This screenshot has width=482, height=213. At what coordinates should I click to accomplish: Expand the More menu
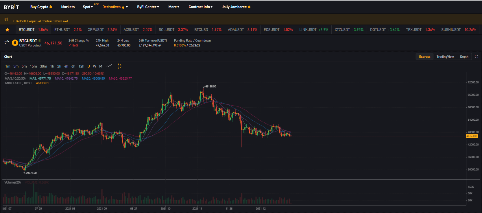(174, 7)
